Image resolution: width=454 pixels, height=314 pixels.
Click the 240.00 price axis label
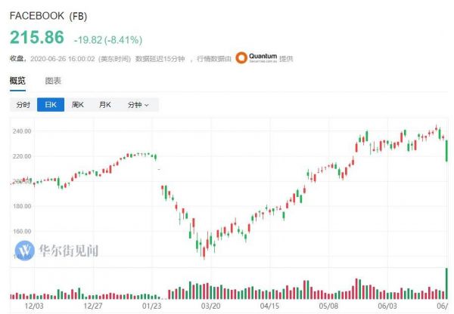pyautogui.click(x=20, y=131)
